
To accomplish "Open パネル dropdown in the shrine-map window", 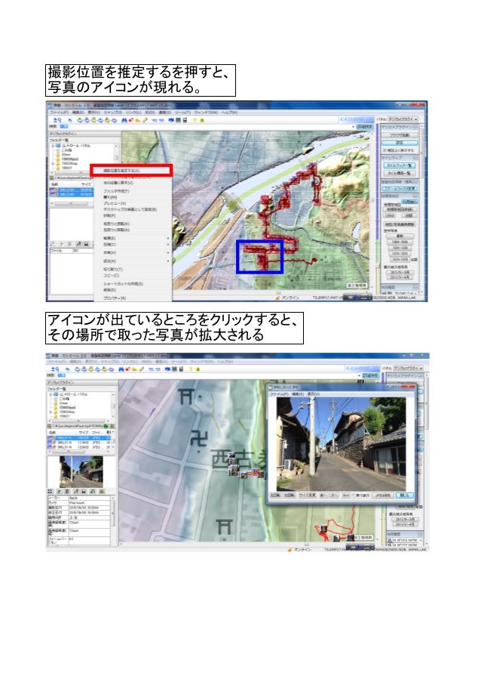I will (x=408, y=368).
